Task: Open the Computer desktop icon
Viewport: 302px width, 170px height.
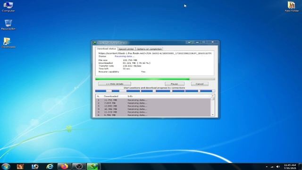Action: 8,7
